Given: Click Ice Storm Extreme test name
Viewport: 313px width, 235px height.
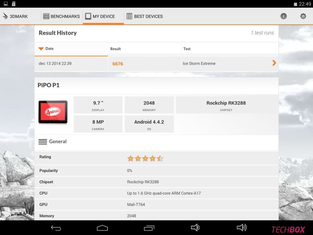Looking at the screenshot, I should click(199, 64).
